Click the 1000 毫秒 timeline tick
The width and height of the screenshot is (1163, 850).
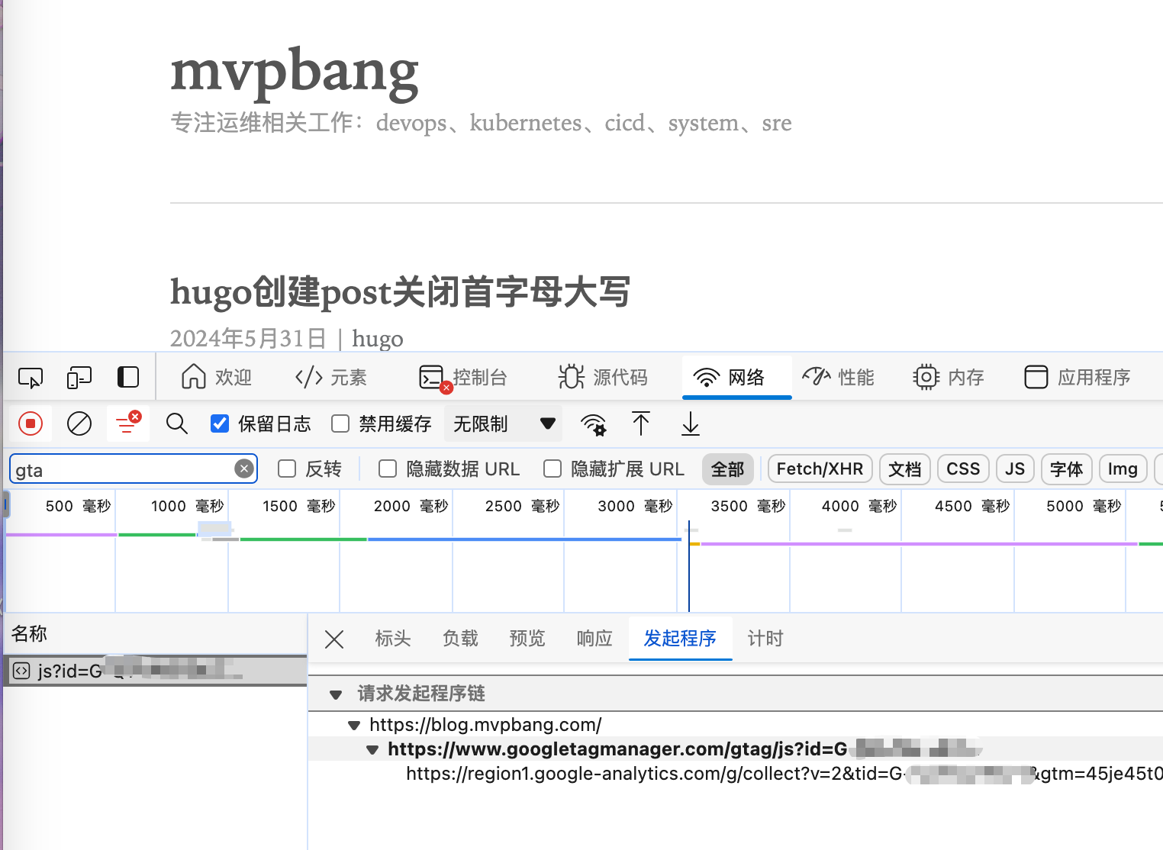[x=188, y=506]
